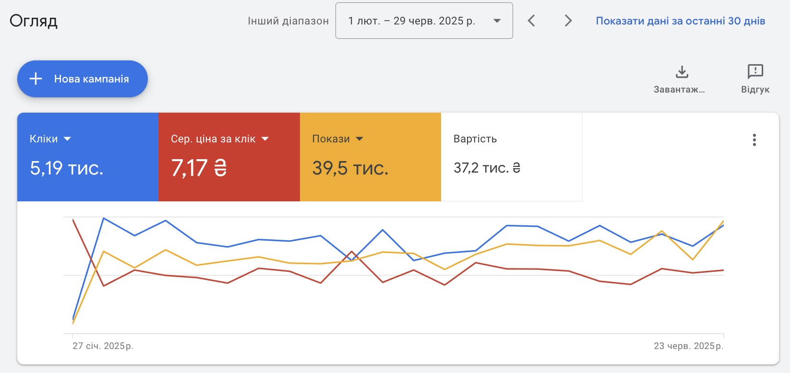This screenshot has height=373, width=790.
Task: Click the download icon above Завантаж
Action: click(682, 72)
